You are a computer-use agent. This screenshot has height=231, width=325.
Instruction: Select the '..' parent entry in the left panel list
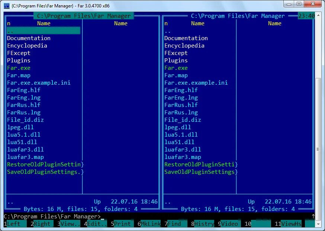tap(44, 30)
